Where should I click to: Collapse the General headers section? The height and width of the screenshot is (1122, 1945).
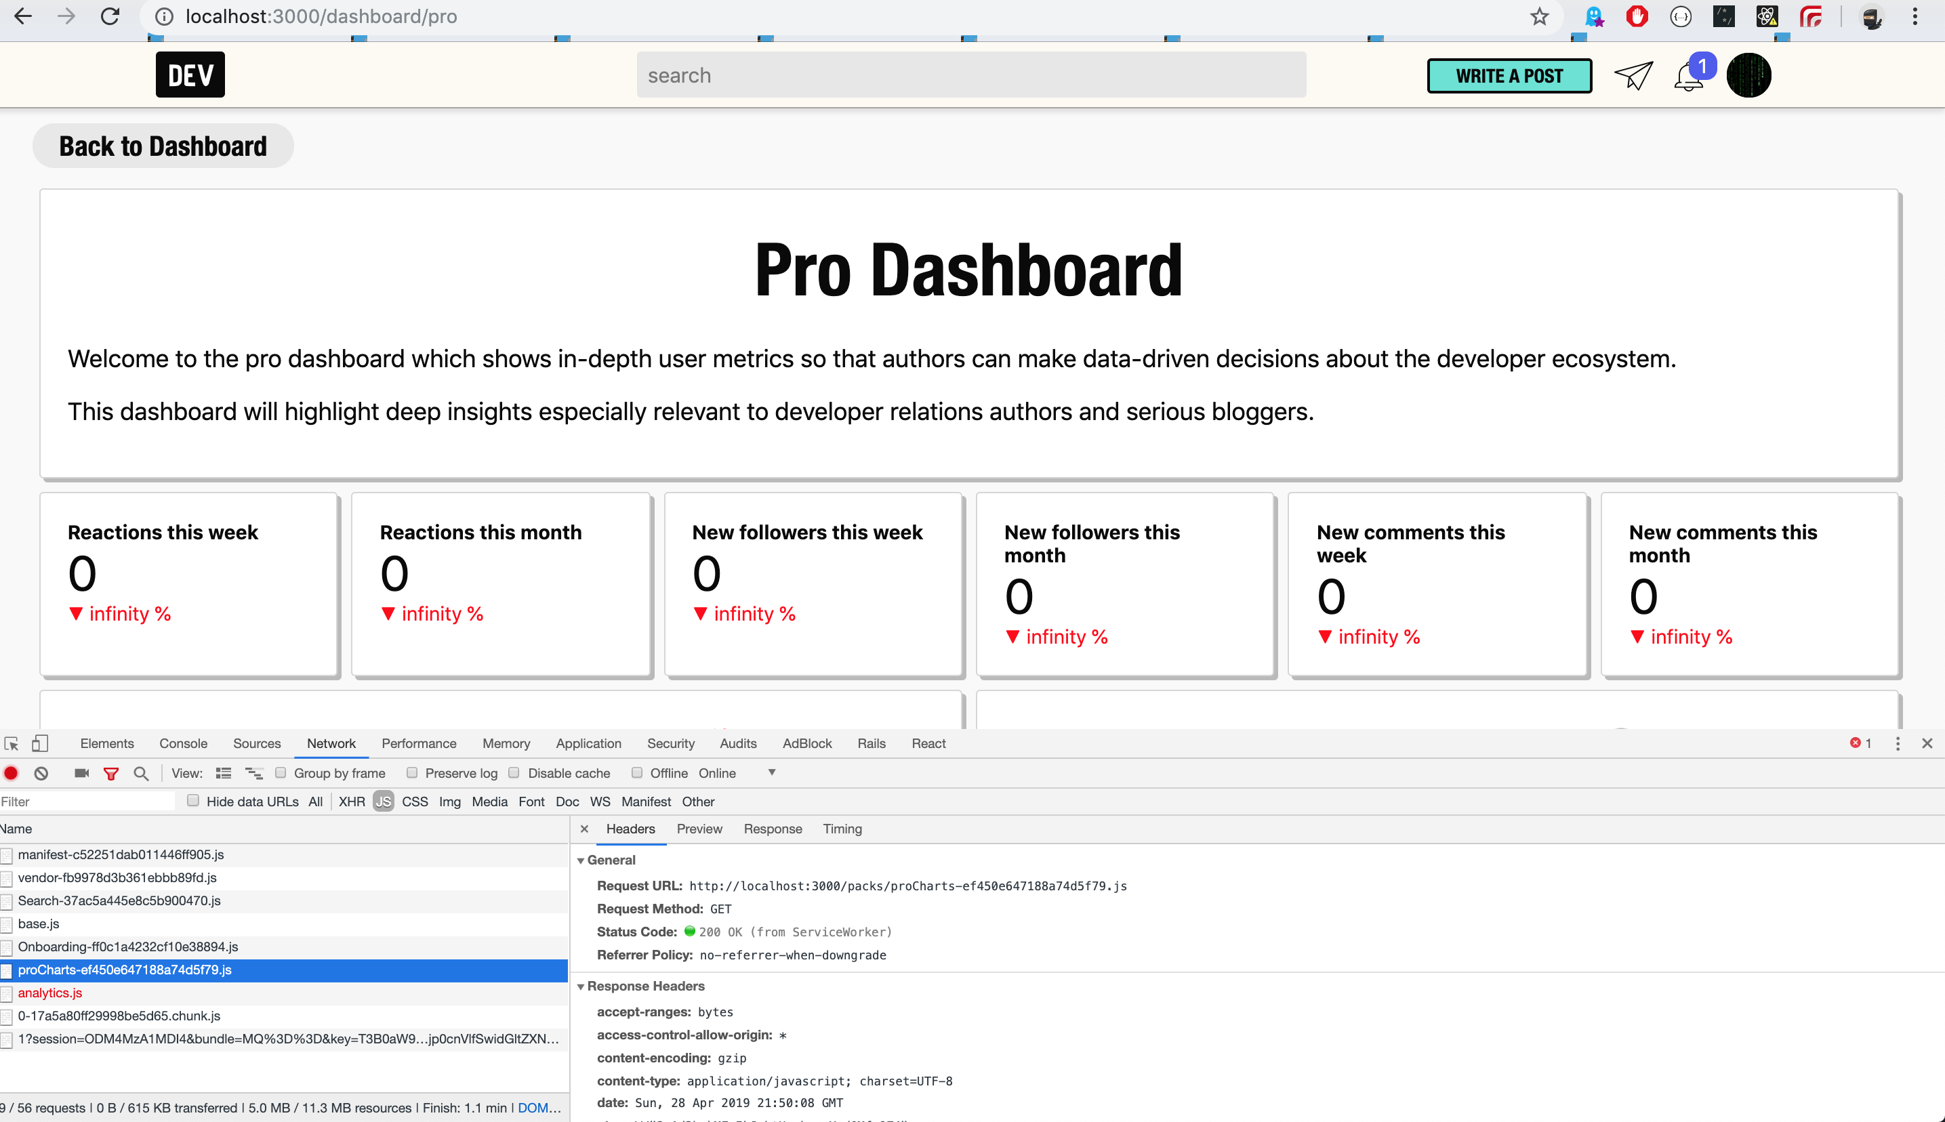(583, 860)
